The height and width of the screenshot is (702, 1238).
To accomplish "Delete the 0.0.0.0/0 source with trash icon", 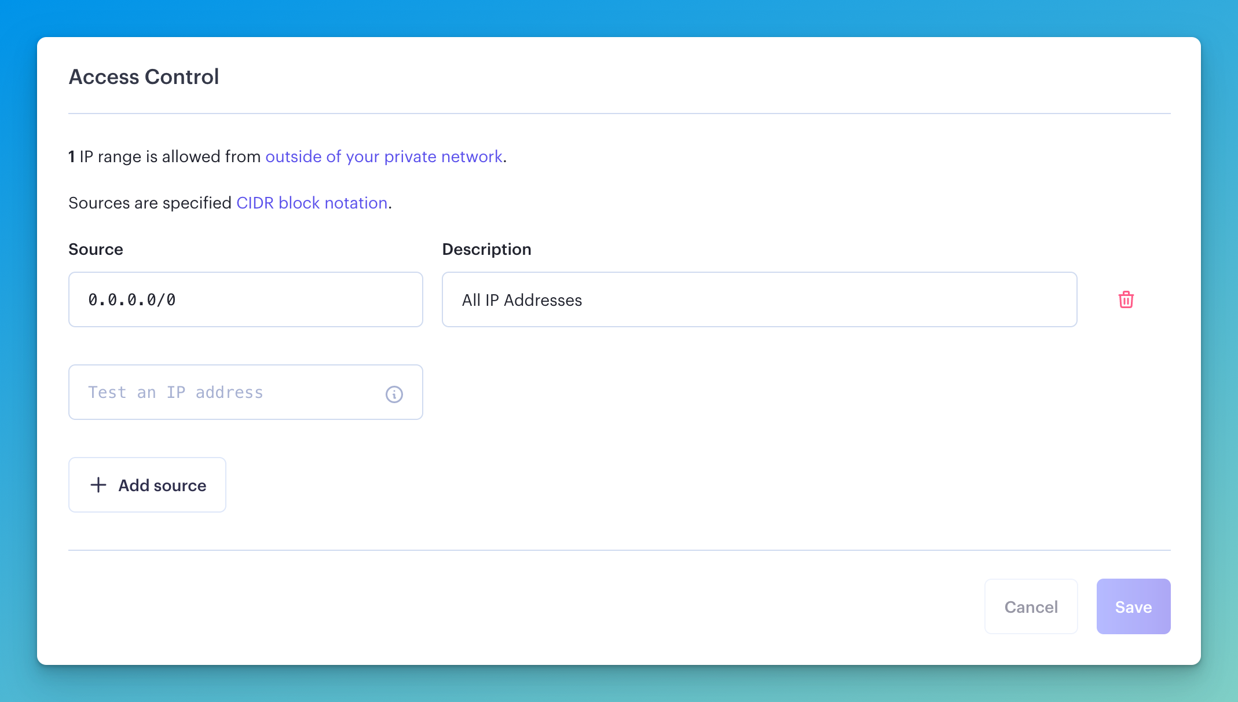I will (1126, 299).
